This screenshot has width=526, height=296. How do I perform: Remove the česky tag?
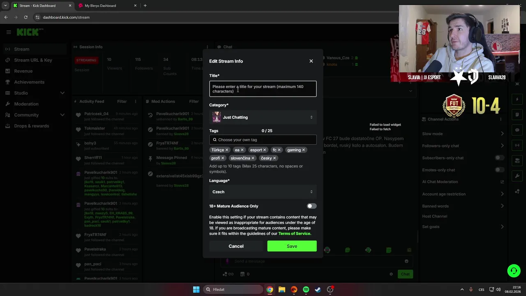[x=275, y=158]
